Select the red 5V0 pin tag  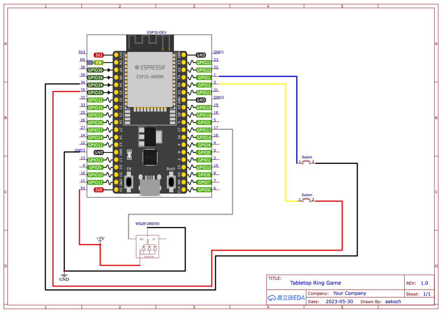99,190
